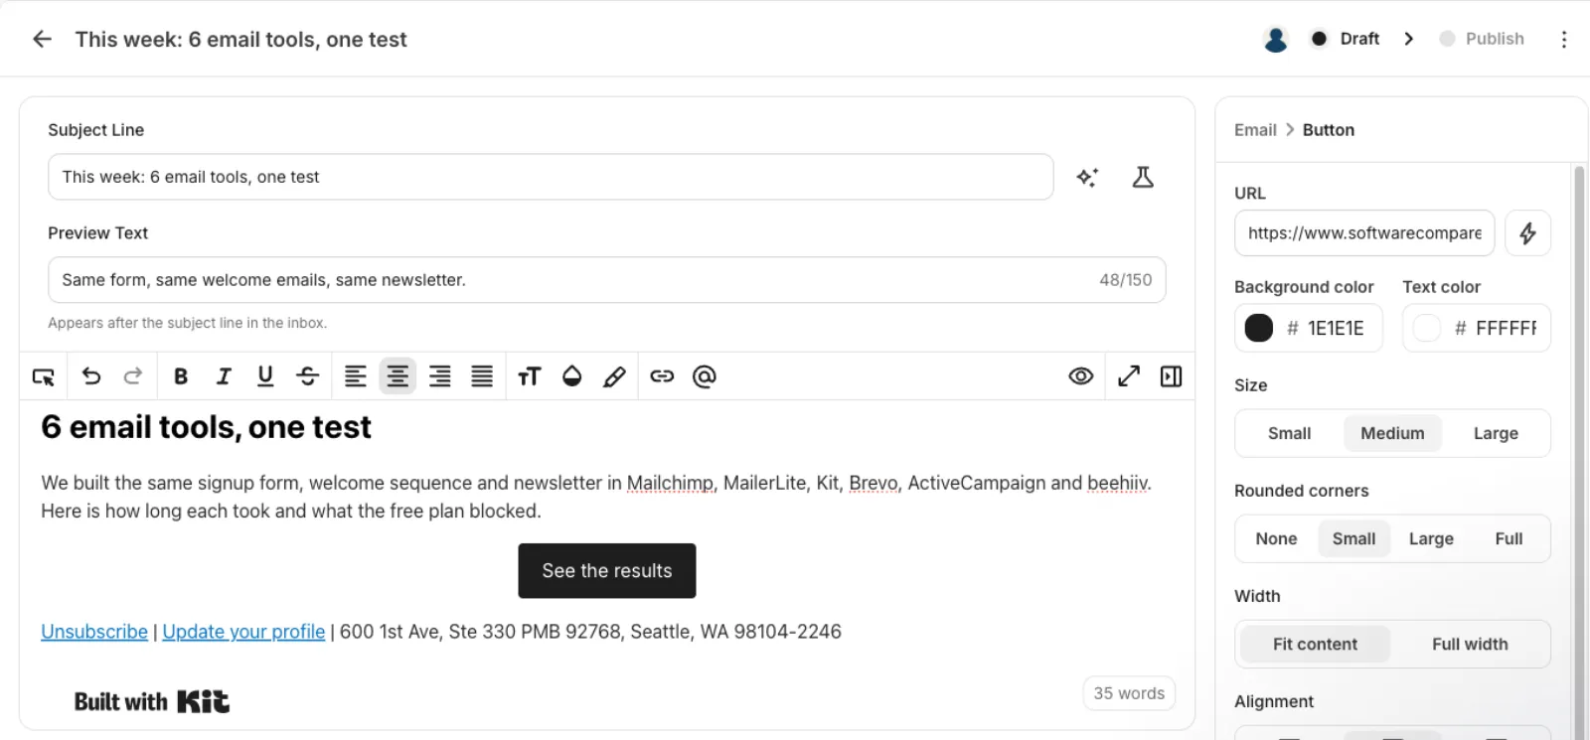1590x740 pixels.
Task: Insert a link with the chain icon
Action: tap(662, 376)
